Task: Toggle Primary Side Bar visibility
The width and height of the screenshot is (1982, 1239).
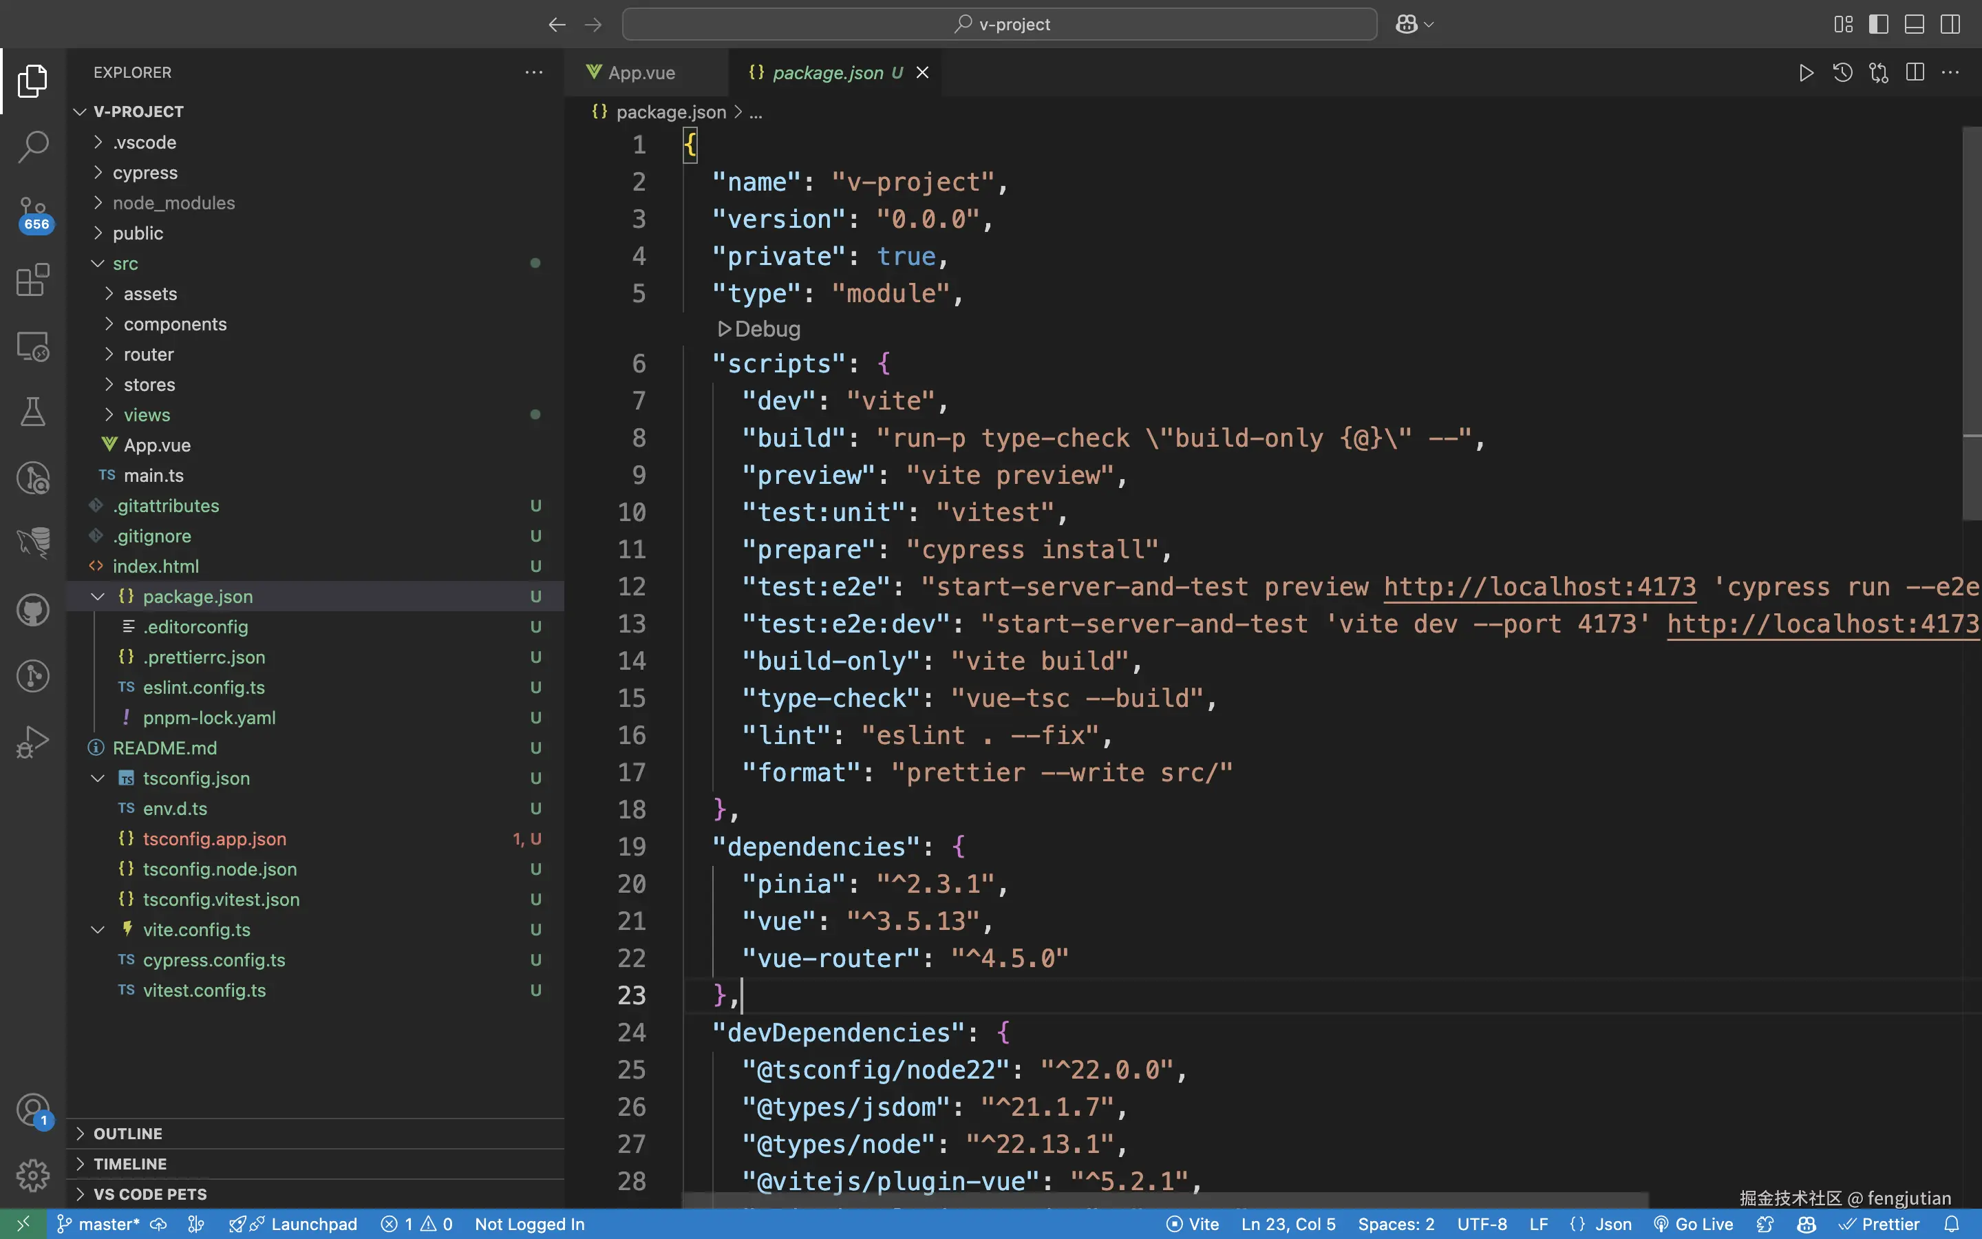Action: [x=1879, y=25]
